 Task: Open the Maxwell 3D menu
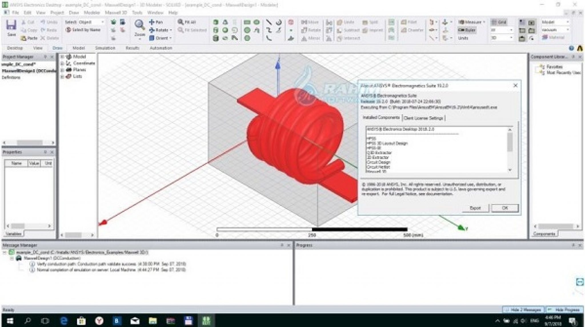[x=116, y=13]
